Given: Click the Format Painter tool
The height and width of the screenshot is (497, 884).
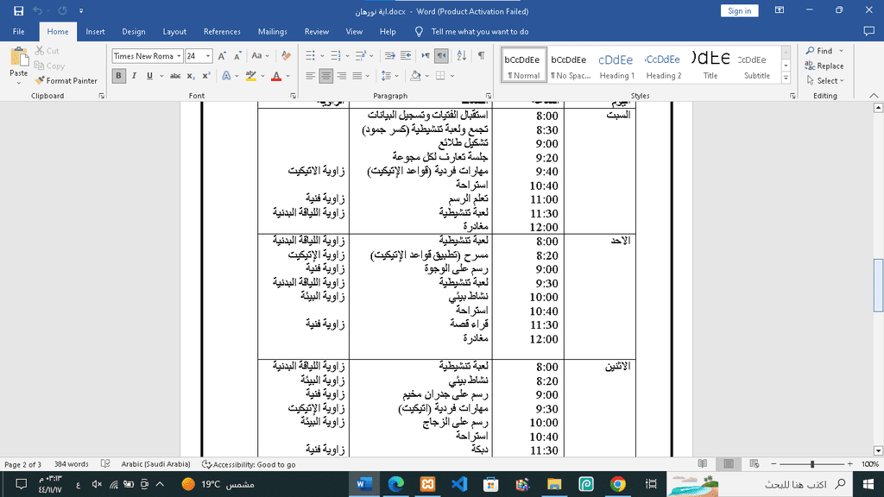Looking at the screenshot, I should click(66, 80).
